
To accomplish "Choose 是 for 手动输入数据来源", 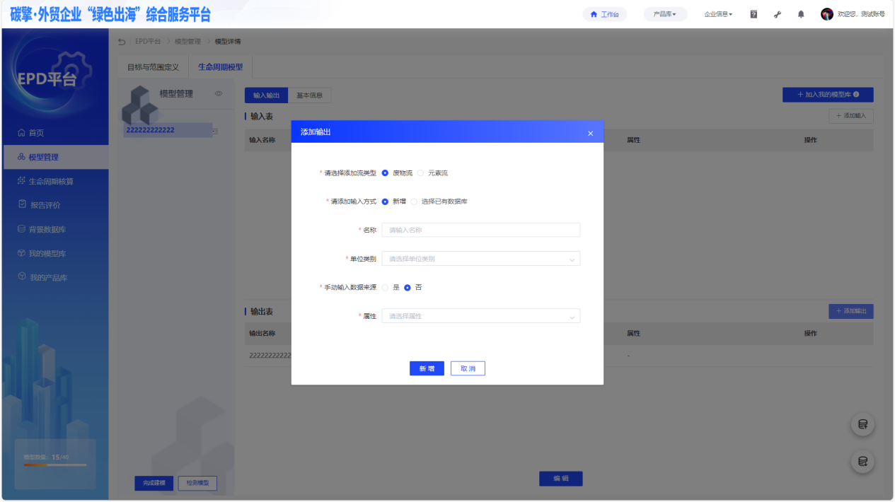I will (386, 288).
